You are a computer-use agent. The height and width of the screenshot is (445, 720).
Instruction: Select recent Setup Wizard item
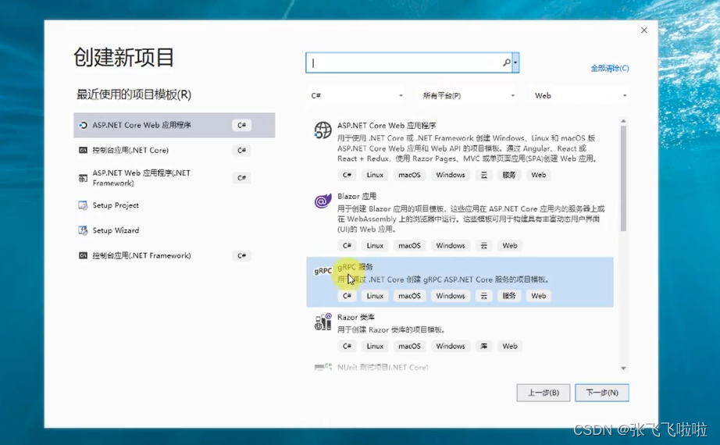tap(174, 230)
